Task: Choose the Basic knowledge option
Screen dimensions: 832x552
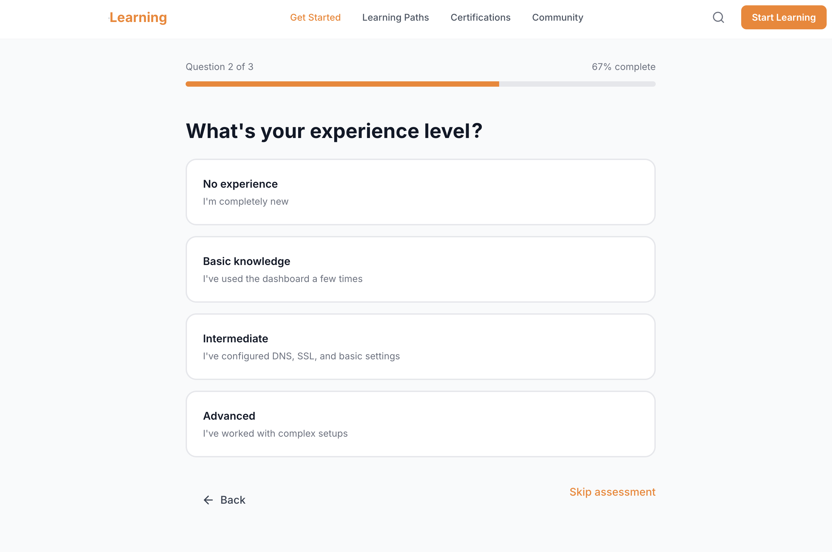Action: coord(420,269)
